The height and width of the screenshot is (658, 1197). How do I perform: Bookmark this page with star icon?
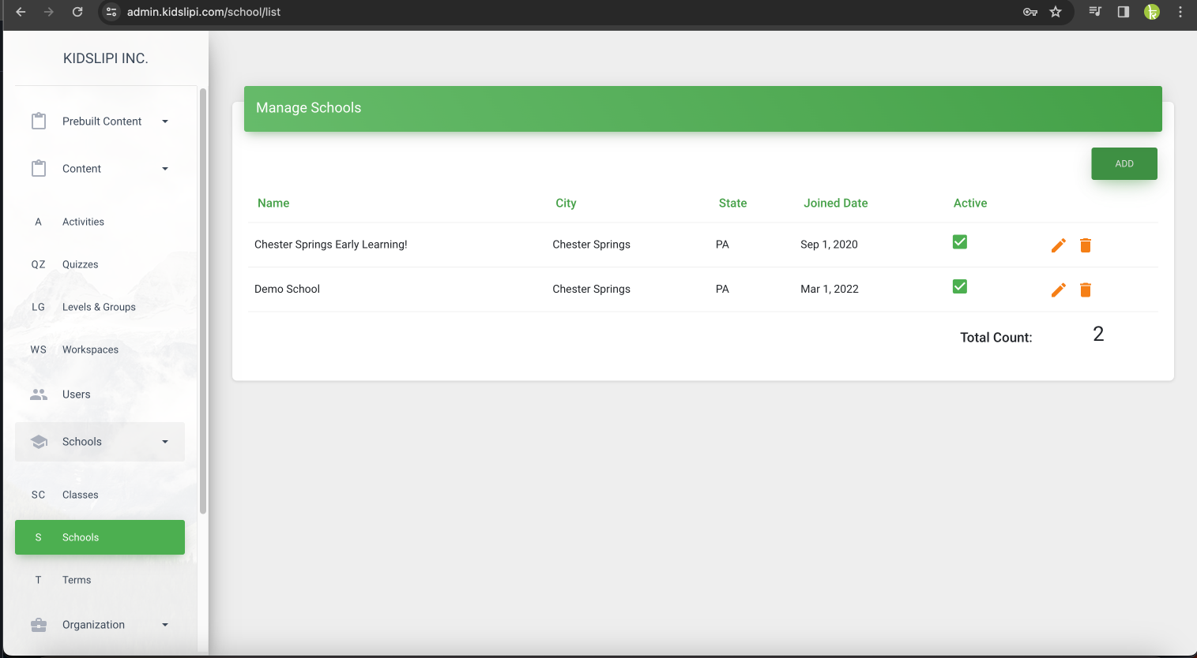pos(1056,12)
